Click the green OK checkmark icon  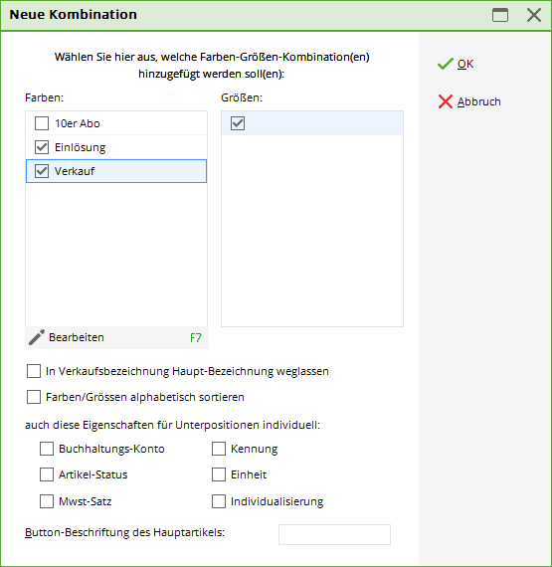click(x=445, y=64)
